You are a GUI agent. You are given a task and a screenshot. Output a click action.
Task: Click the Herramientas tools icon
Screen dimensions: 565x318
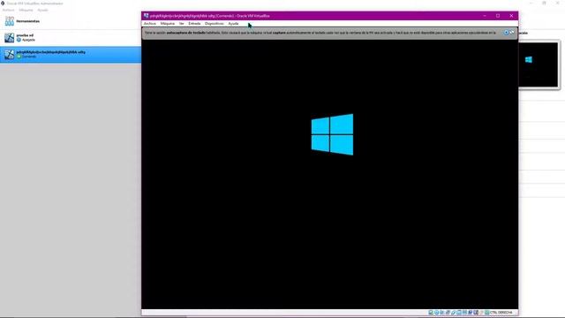(x=10, y=21)
